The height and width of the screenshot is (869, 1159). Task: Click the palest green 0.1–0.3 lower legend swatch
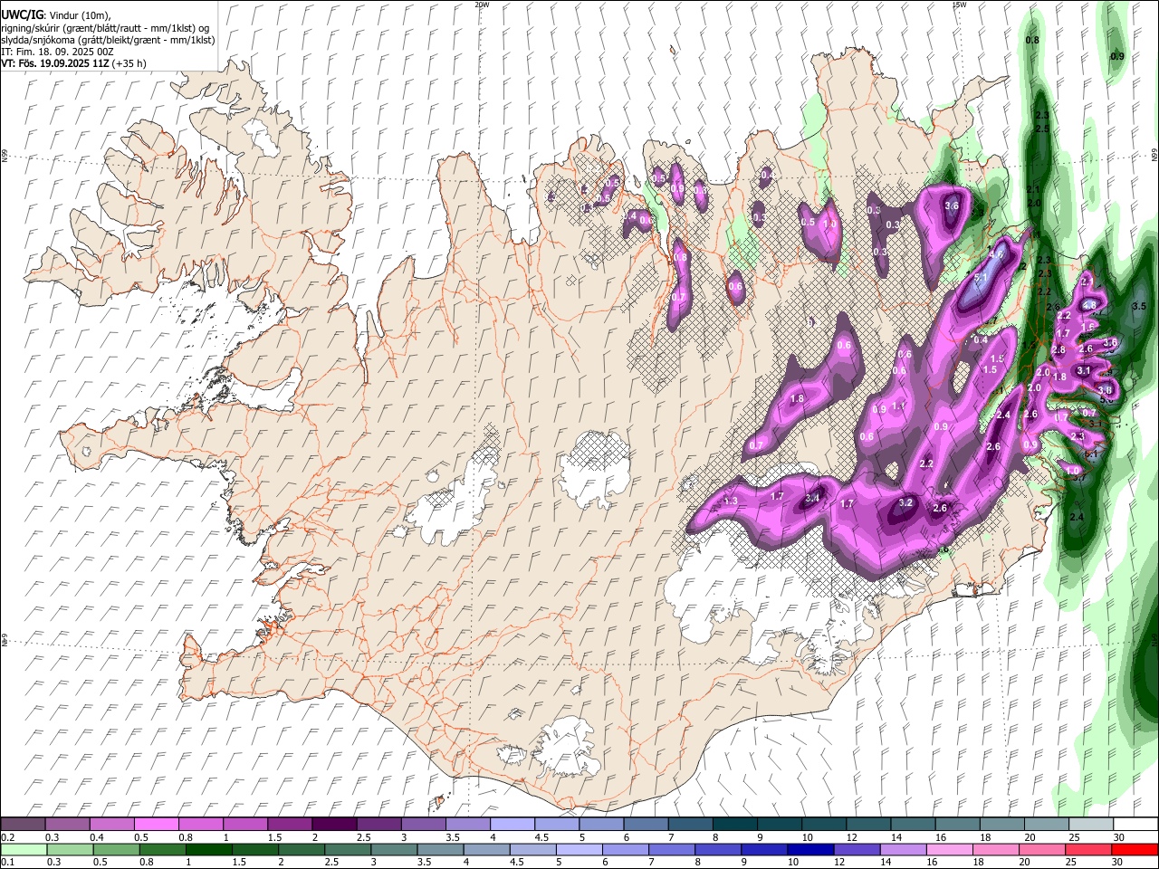point(23,849)
